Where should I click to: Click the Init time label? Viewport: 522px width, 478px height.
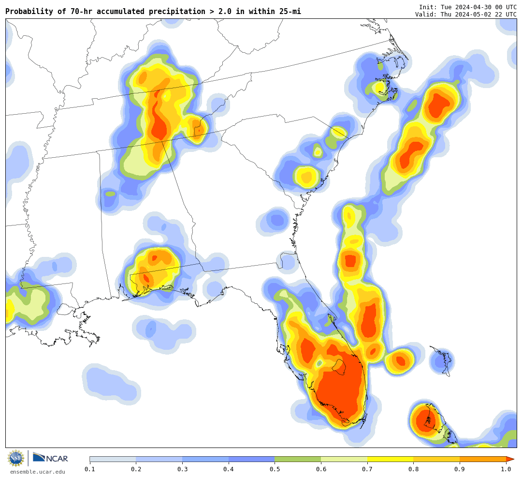[468, 7]
